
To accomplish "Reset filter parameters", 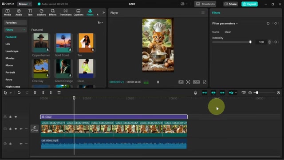I will tap(268, 24).
